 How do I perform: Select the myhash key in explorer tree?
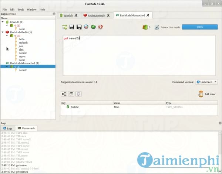(x=23, y=42)
